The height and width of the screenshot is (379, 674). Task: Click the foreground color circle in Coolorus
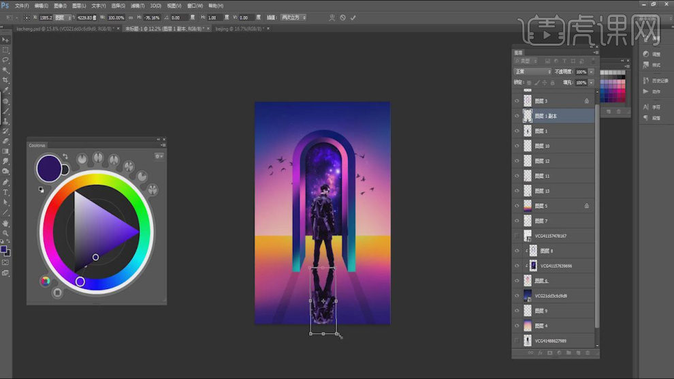pos(48,167)
